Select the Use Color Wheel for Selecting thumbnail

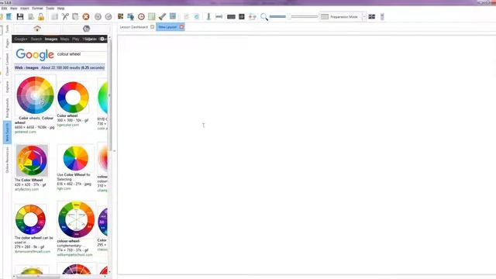pyautogui.click(x=75, y=158)
